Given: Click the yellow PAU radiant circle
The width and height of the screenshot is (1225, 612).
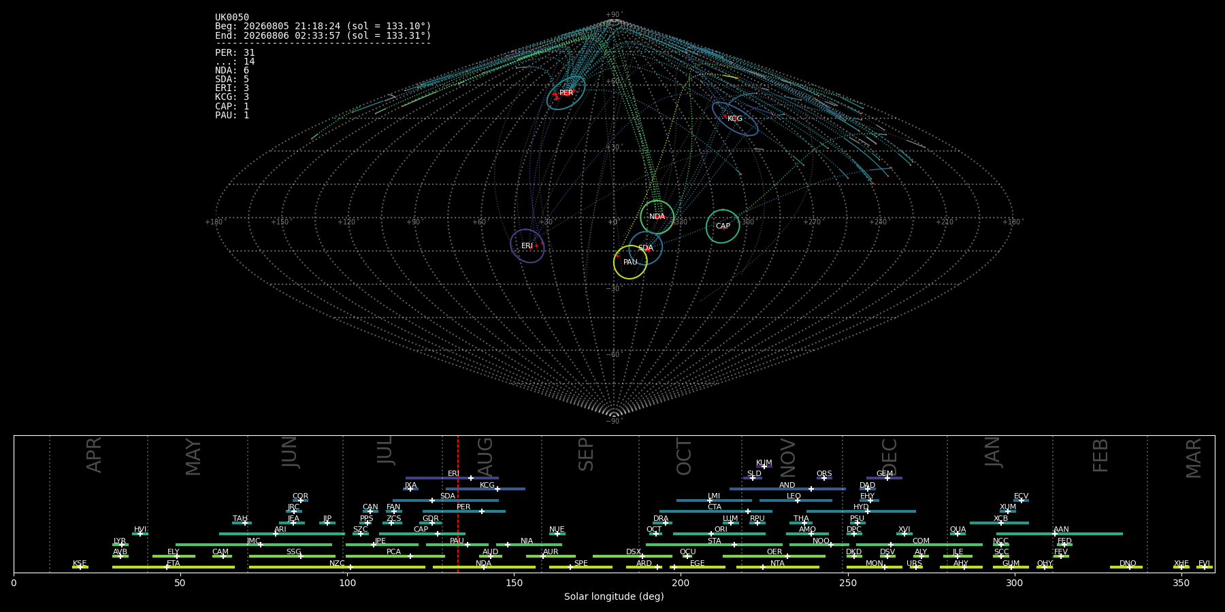Looking at the screenshot, I should click(x=630, y=262).
